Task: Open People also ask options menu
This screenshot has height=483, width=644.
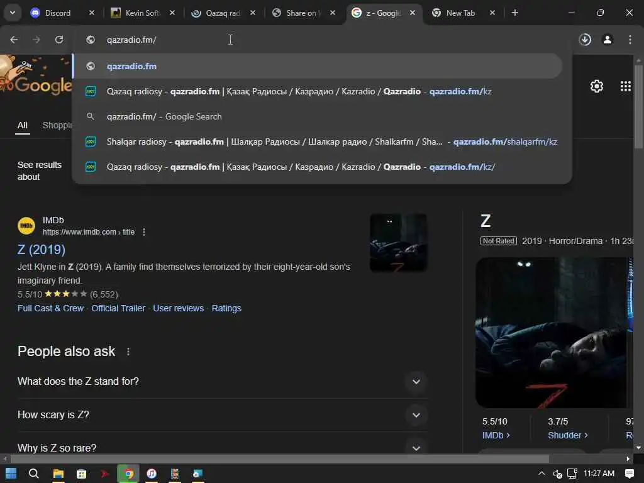Action: click(x=128, y=352)
